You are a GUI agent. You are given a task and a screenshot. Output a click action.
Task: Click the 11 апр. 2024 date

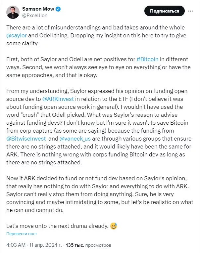[x=45, y=245]
